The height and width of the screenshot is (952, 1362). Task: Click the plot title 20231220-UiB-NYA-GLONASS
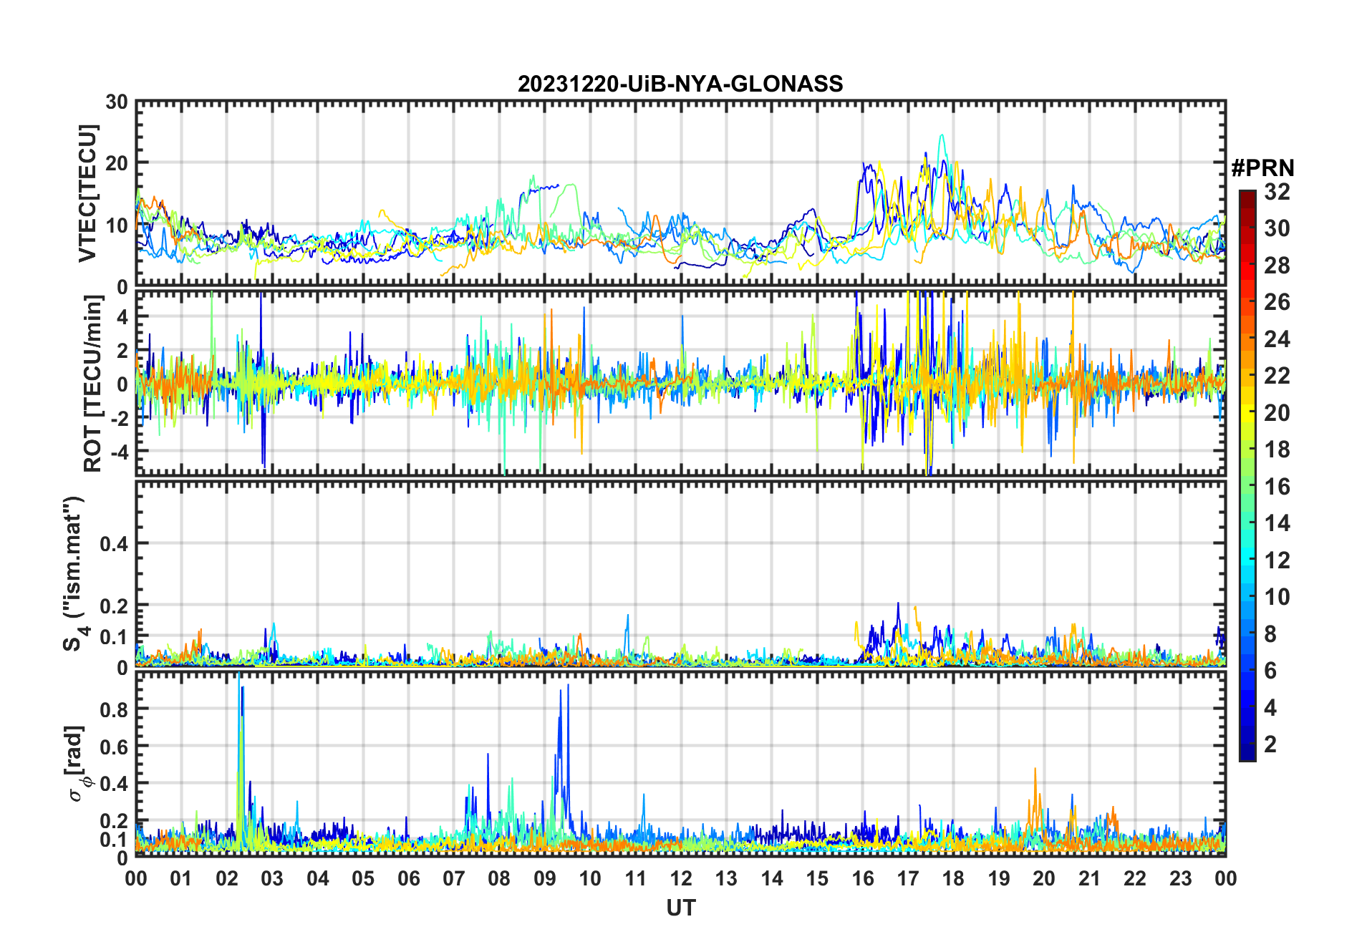tap(680, 84)
